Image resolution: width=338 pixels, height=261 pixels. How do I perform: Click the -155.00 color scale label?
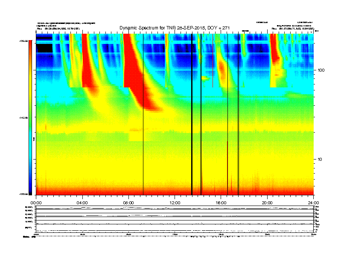point(24,194)
